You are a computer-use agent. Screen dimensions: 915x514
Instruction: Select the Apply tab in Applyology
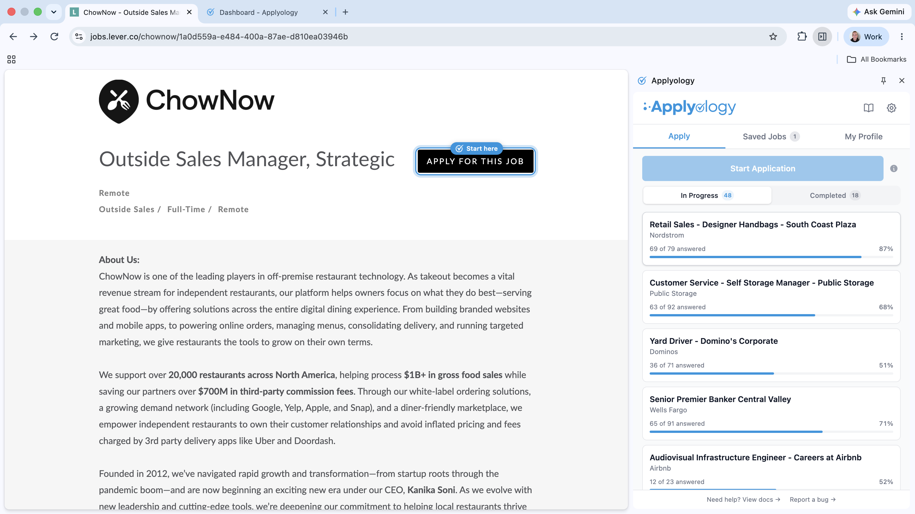pos(679,136)
